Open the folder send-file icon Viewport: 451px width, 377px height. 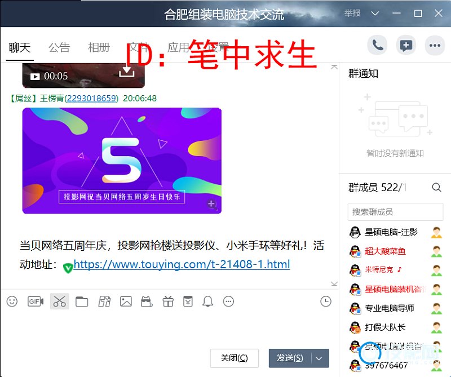[82, 301]
